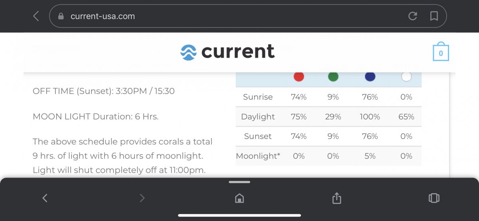Screen dimensions: 479x221
Task: Reload the page using the refresh icon
Action: point(413,16)
